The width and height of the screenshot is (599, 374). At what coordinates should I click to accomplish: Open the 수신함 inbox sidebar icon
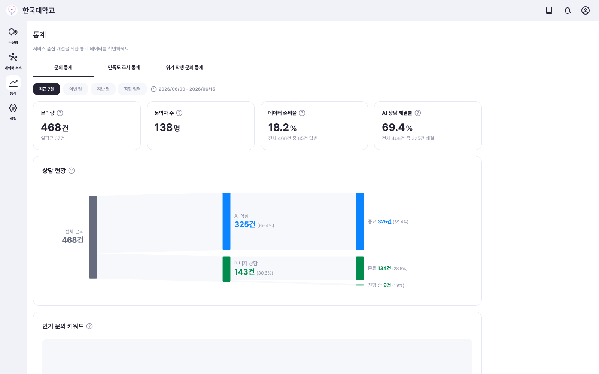(x=13, y=36)
